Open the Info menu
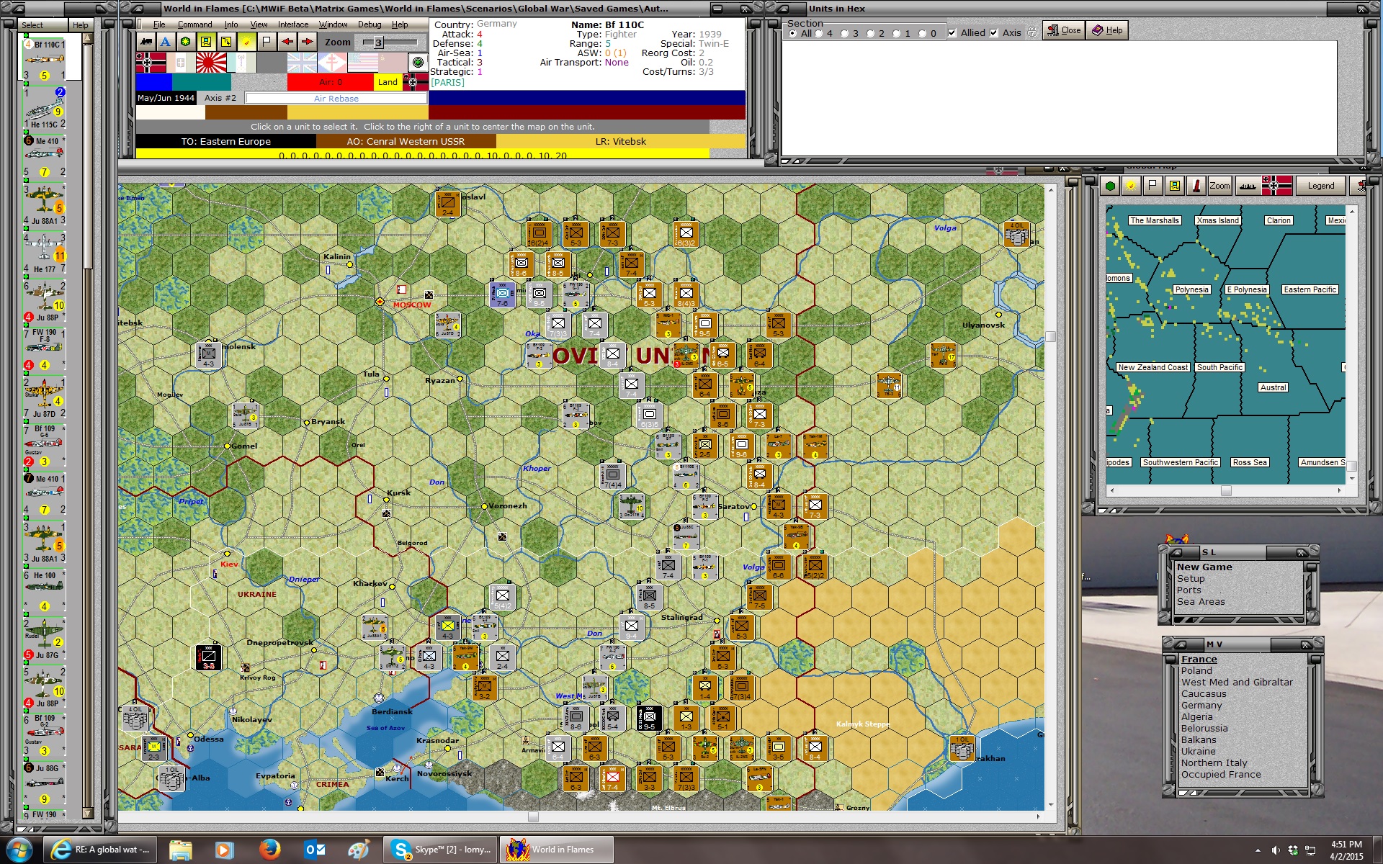 click(x=231, y=24)
